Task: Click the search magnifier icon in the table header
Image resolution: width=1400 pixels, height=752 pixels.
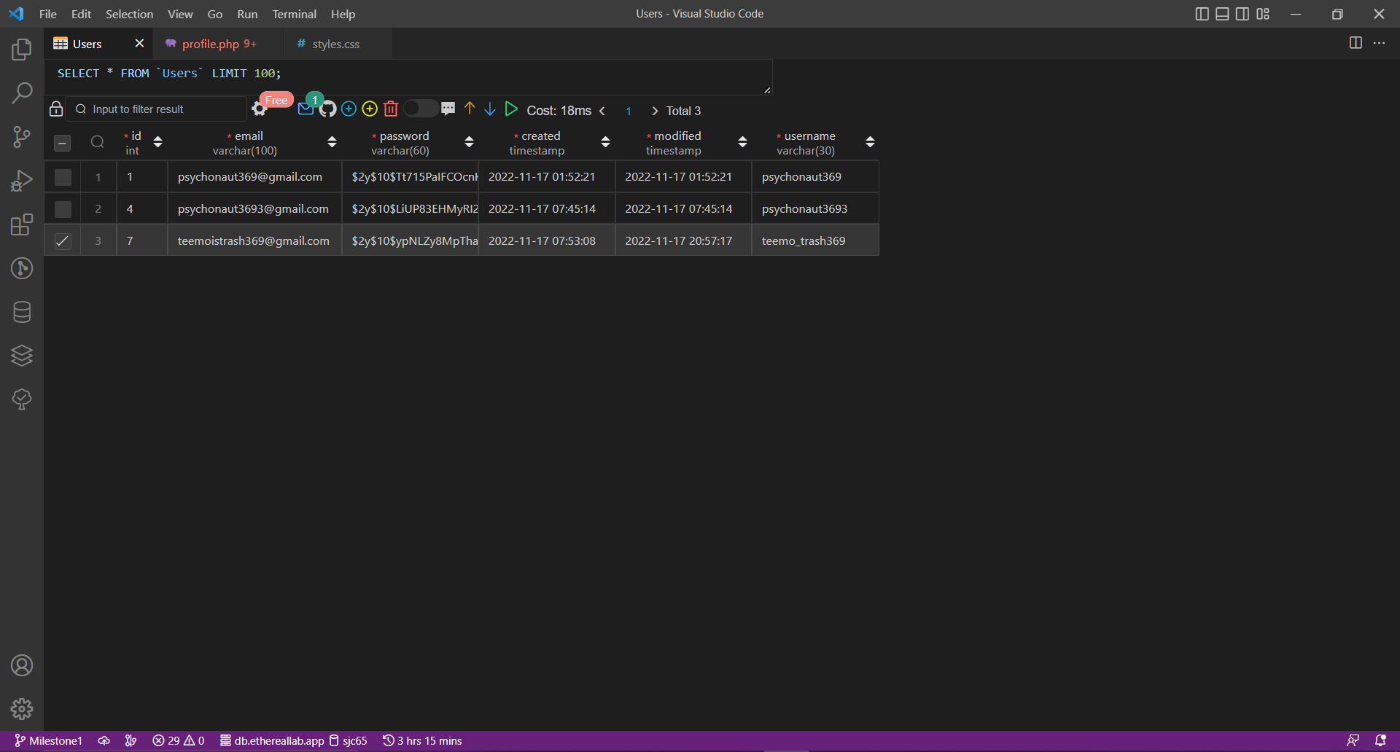Action: 98,142
